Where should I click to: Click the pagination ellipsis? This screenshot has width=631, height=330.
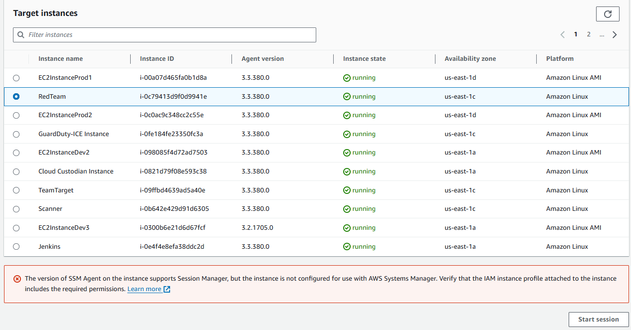tap(602, 34)
